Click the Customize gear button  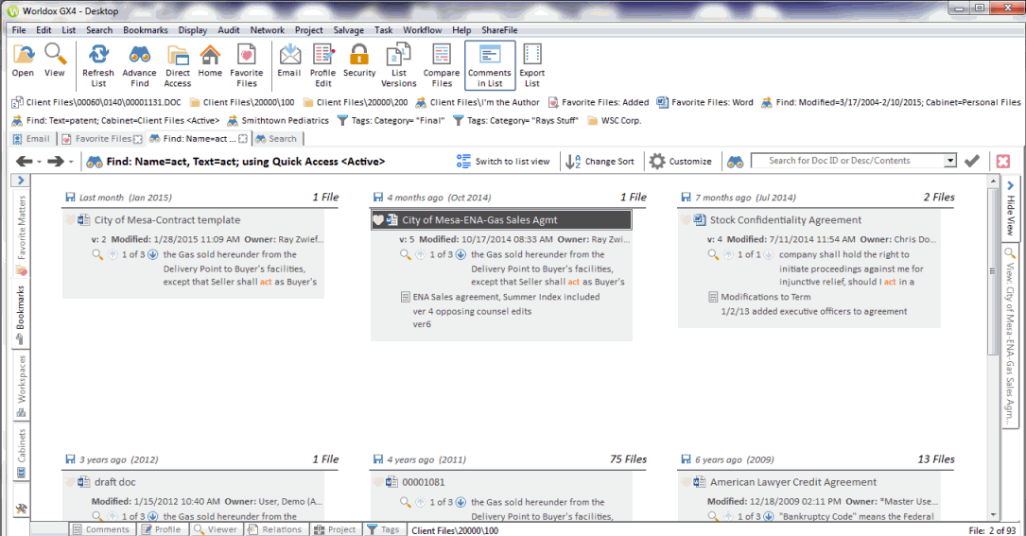[x=681, y=161]
